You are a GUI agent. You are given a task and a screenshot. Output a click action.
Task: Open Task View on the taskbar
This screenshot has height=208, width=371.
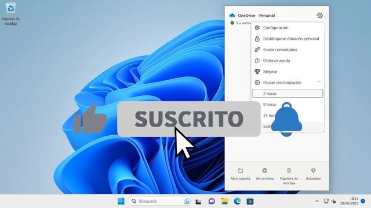coord(198,202)
